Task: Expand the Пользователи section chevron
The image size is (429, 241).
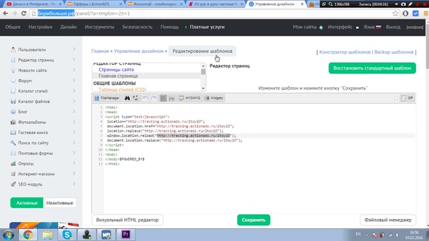Action: pos(74,50)
